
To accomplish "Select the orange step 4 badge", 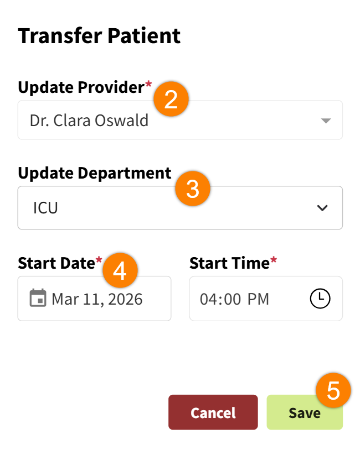I will (x=120, y=271).
